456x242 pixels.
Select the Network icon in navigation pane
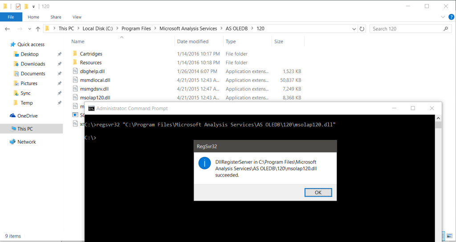coord(12,142)
